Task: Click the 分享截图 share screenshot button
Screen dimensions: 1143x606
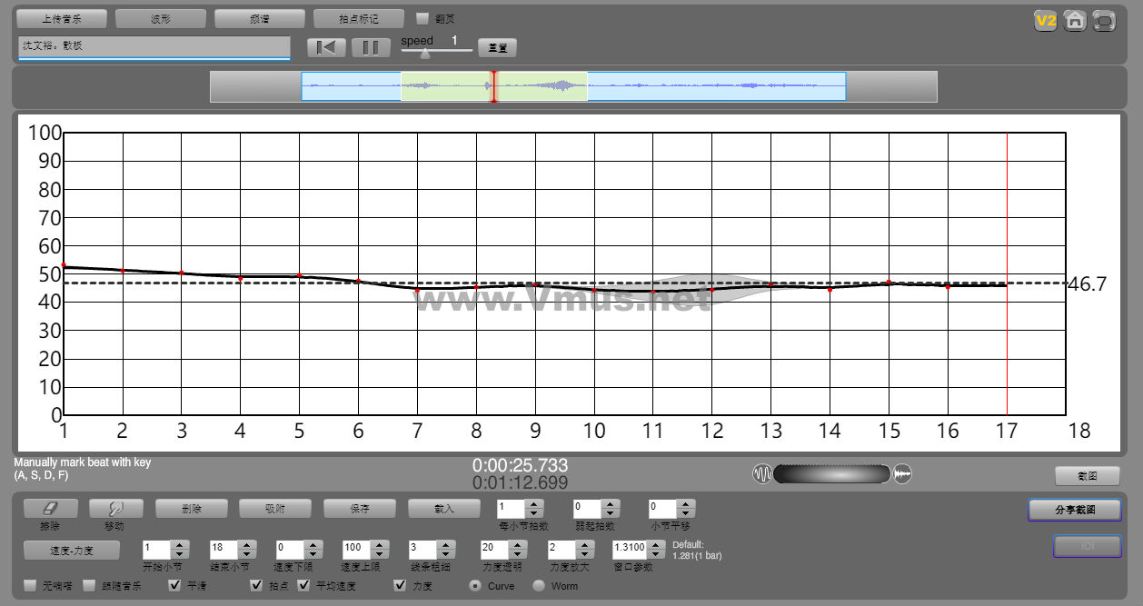Action: (1075, 510)
